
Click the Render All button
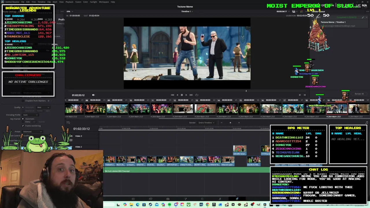click(359, 94)
